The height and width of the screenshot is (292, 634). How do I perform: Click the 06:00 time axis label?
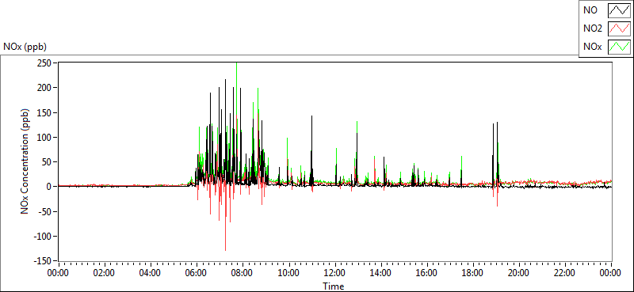click(x=197, y=273)
